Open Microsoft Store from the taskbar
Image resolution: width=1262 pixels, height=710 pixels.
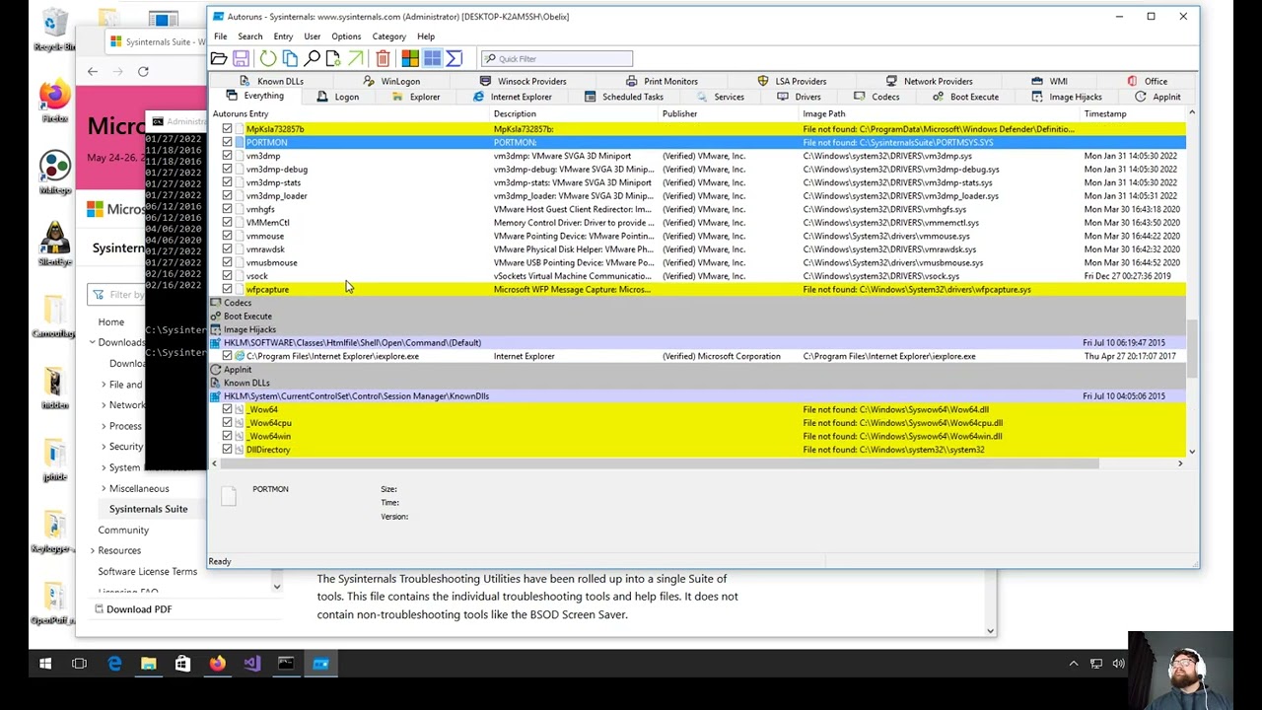[182, 664]
